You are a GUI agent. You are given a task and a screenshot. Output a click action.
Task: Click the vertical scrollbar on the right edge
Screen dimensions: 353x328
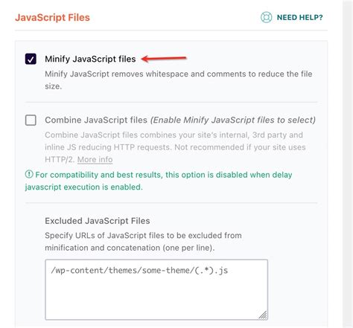pyautogui.click(x=348, y=164)
